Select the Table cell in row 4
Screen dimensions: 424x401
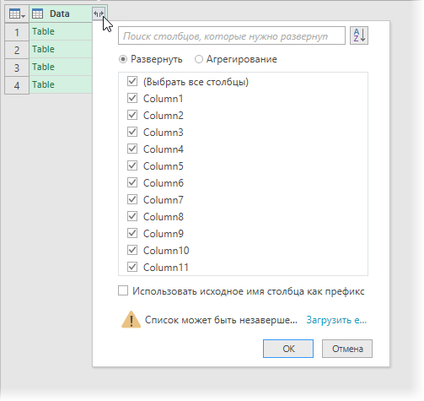[61, 84]
